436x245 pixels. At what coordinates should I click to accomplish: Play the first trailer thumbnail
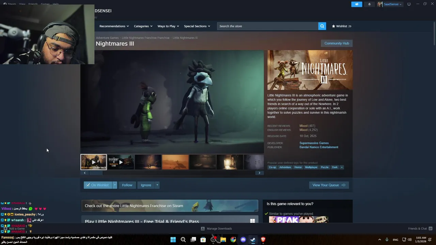pos(94,162)
